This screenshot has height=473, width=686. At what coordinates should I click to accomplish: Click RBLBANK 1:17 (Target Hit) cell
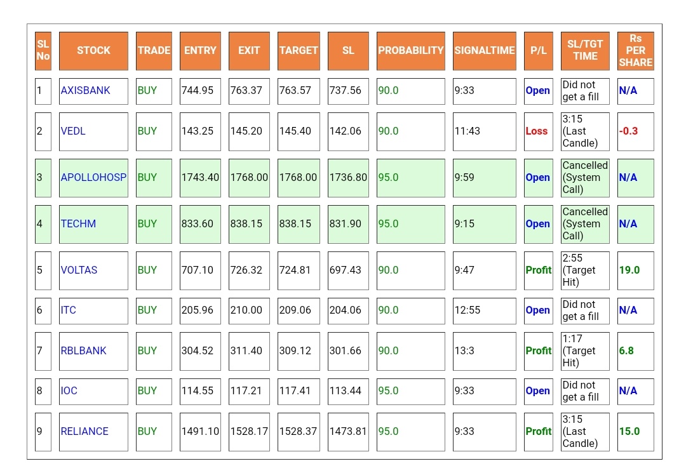click(x=585, y=351)
